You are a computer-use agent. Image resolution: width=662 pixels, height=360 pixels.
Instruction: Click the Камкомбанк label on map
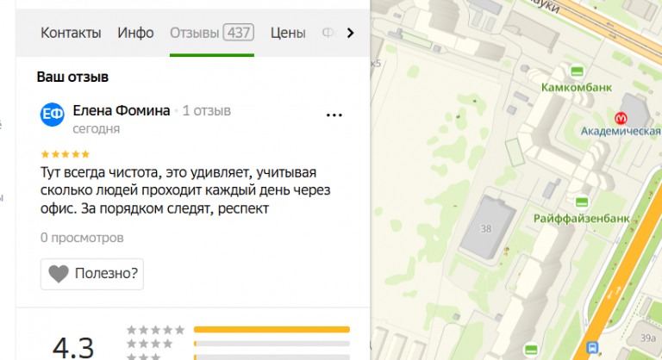[577, 87]
